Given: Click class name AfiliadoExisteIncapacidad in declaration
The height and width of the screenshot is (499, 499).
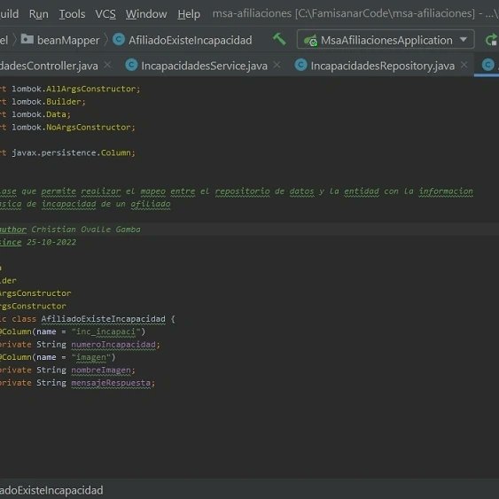Looking at the screenshot, I should 103,319.
